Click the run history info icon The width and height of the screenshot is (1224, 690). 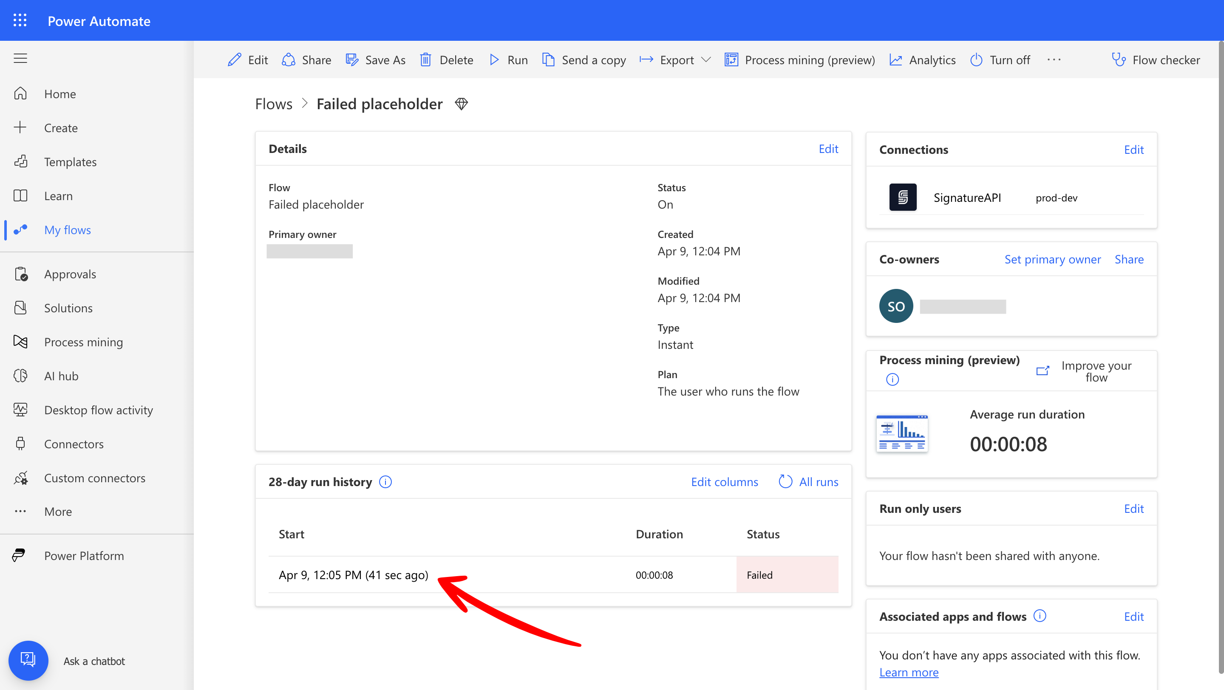coord(385,481)
